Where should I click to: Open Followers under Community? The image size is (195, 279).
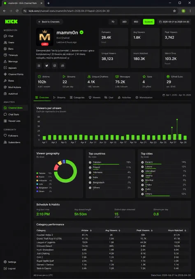tap(11, 135)
